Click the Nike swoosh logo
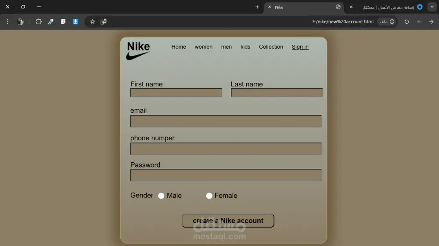This screenshot has width=439, height=246. pyautogui.click(x=138, y=51)
